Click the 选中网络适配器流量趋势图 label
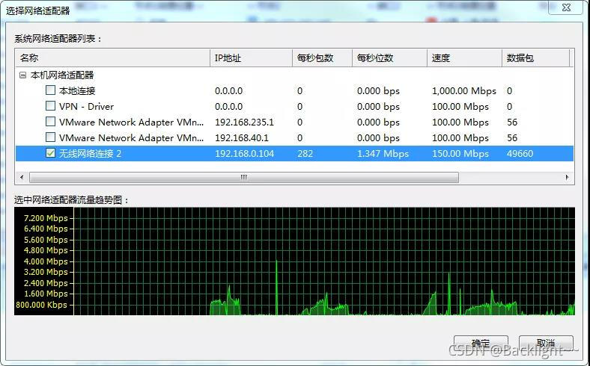Image resolution: width=590 pixels, height=366 pixels. pos(71,199)
